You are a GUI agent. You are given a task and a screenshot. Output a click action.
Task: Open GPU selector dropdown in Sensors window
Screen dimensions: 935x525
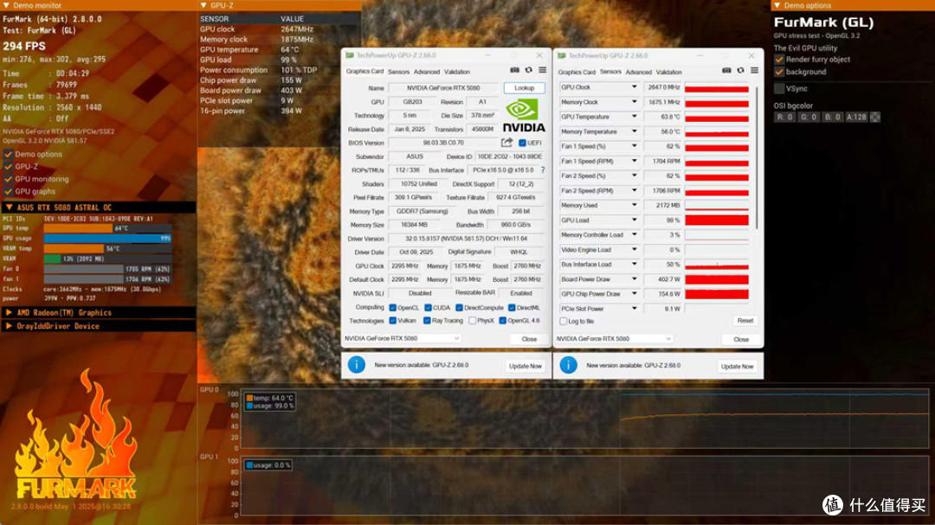coord(614,338)
